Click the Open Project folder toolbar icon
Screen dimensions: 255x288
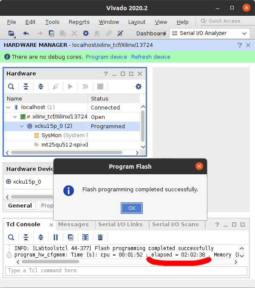[11, 33]
